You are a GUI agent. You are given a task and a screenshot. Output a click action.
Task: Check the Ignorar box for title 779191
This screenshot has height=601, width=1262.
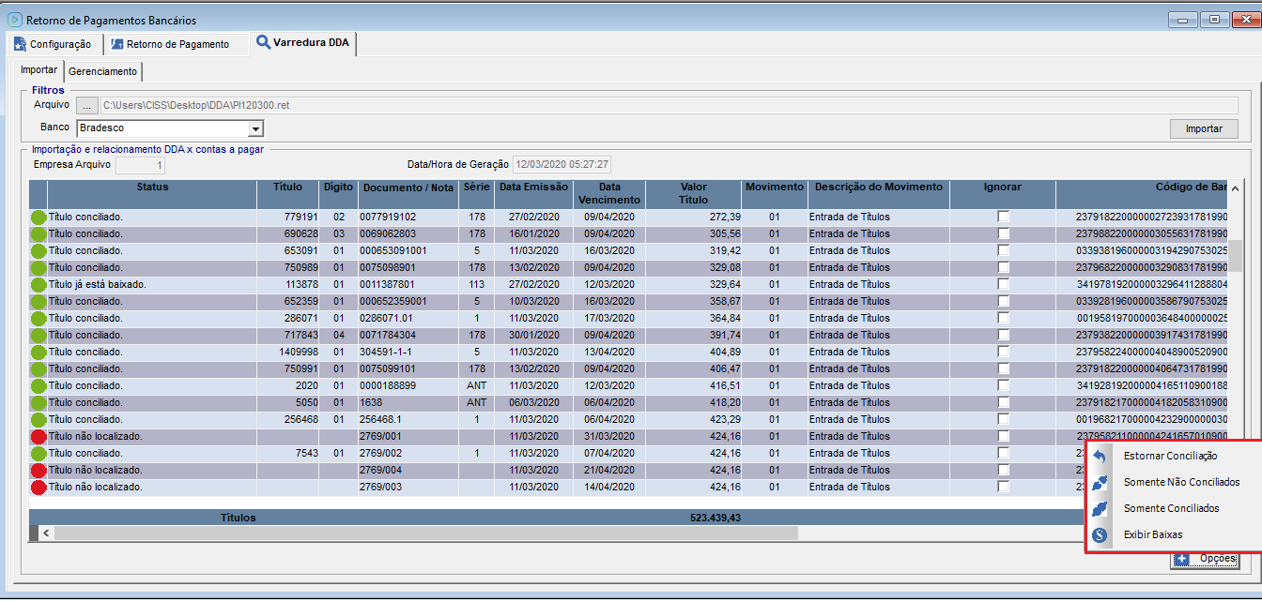point(1003,218)
